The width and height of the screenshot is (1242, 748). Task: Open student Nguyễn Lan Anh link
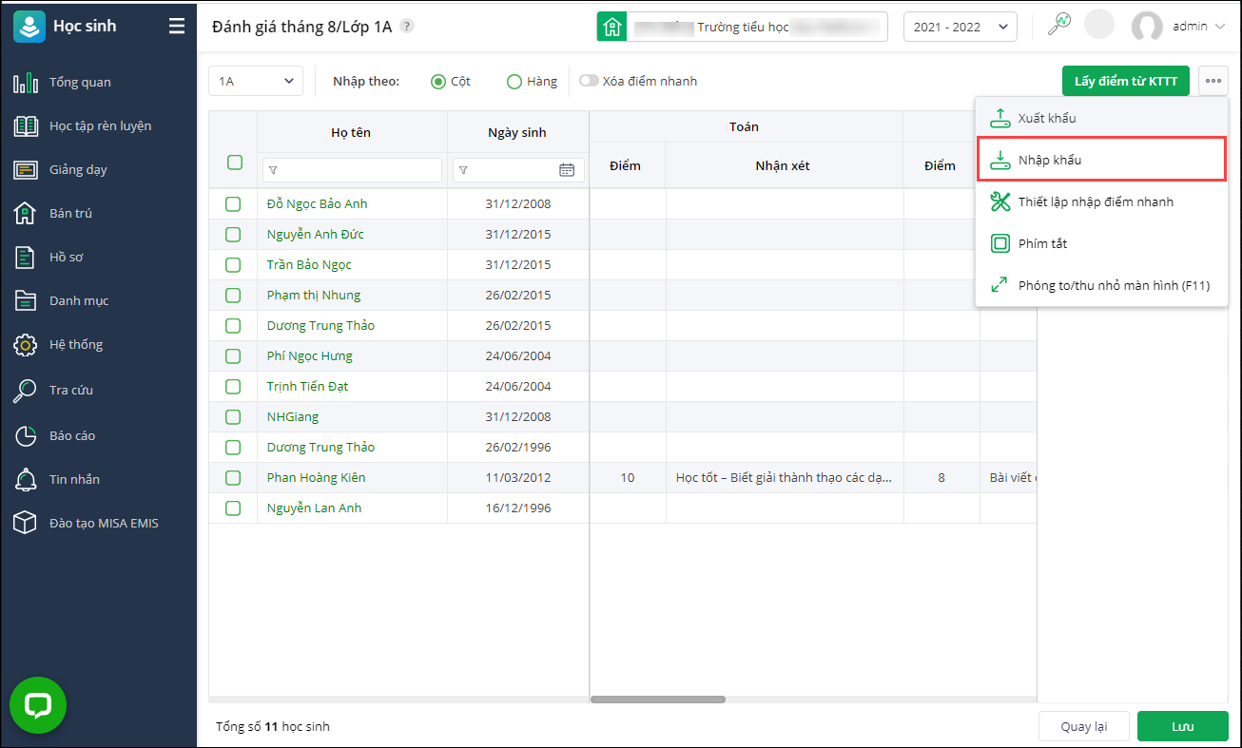pyautogui.click(x=314, y=508)
